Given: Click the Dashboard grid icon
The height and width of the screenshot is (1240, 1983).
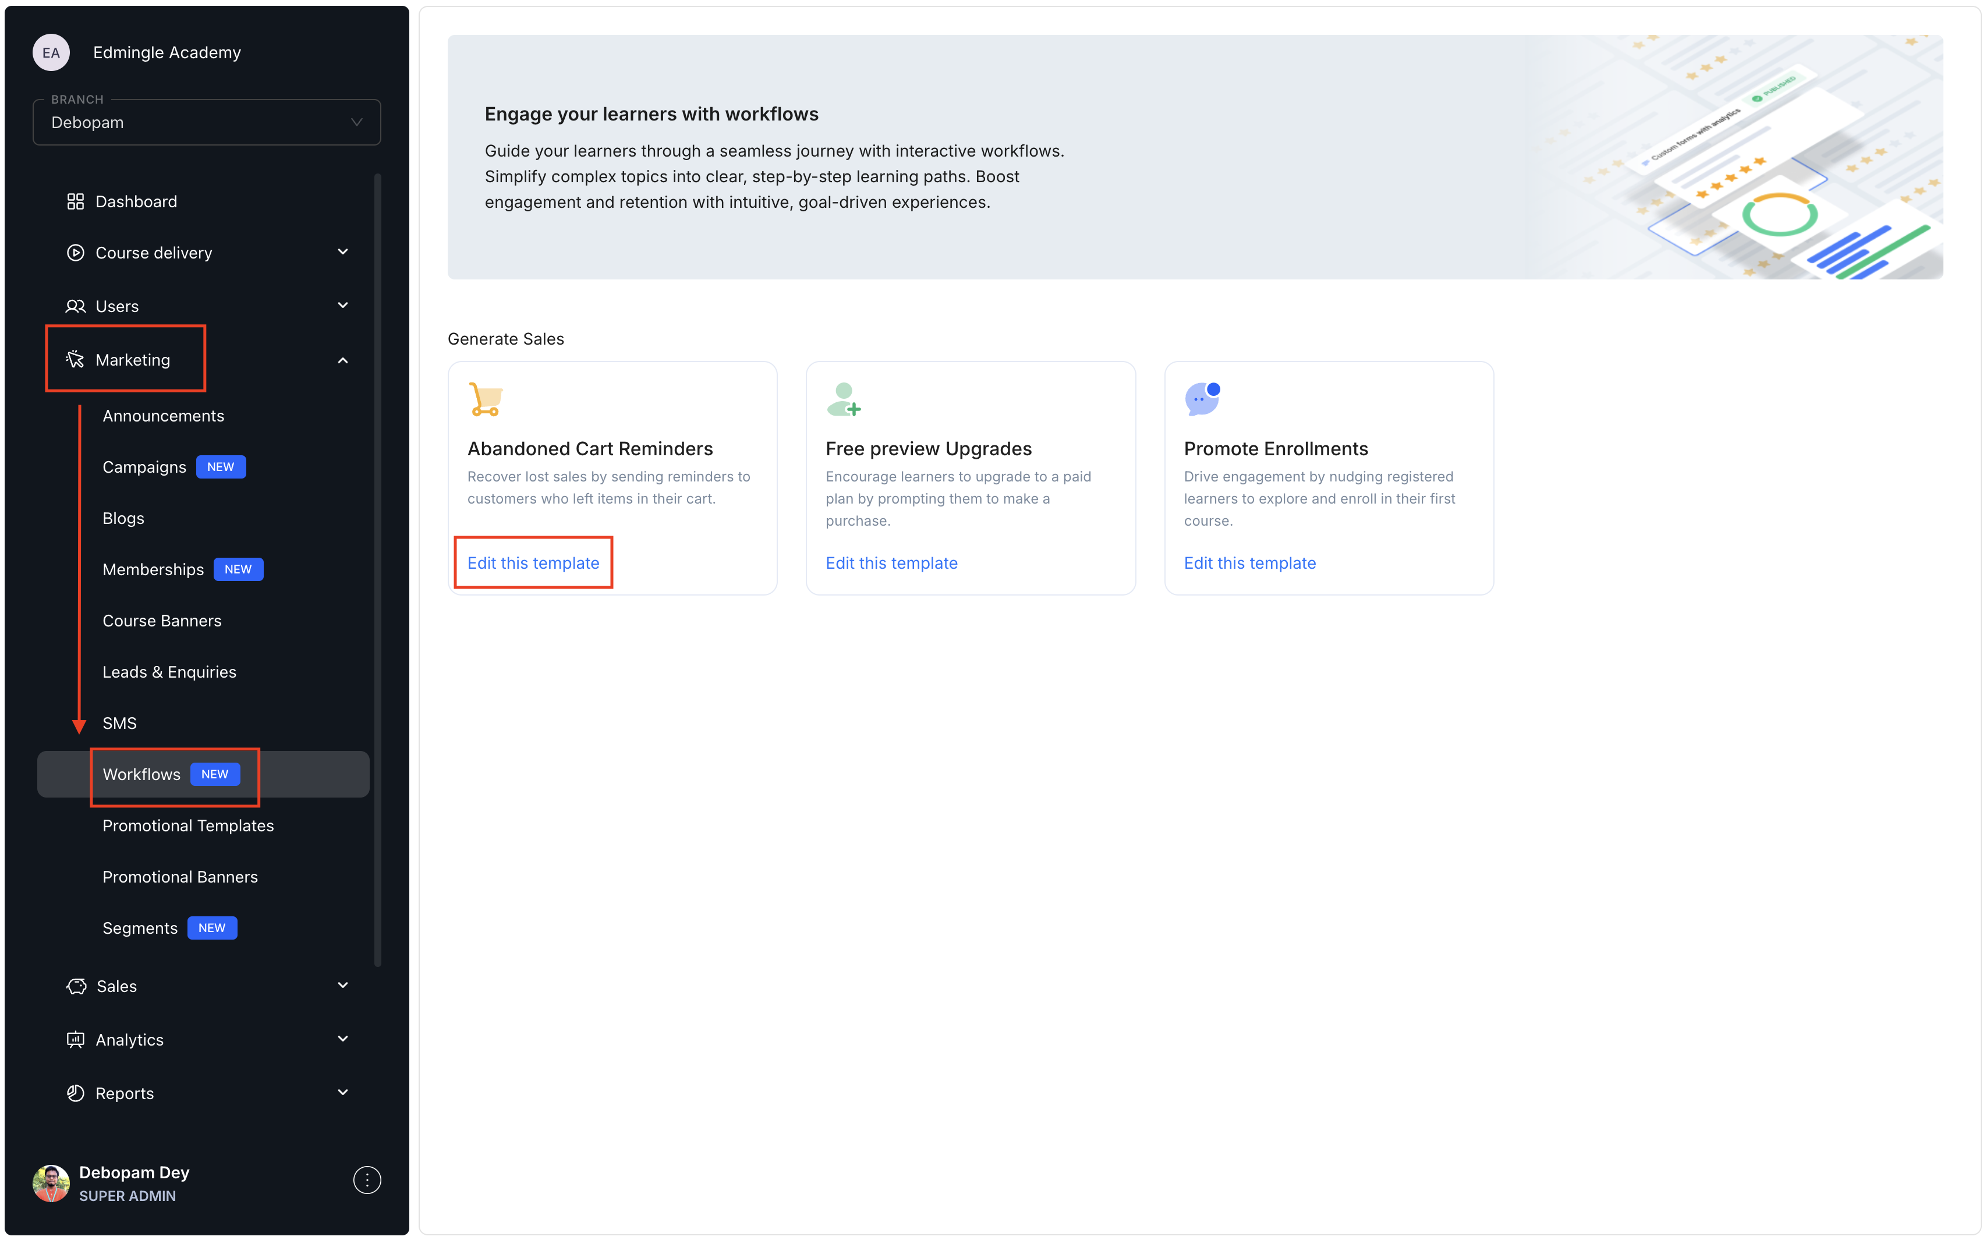Looking at the screenshot, I should pos(76,202).
